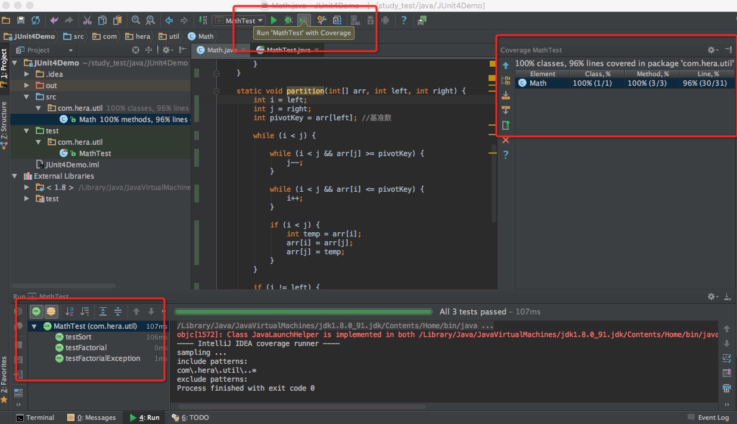The height and width of the screenshot is (424, 737).
Task: Open the 0: Messages tool window tab
Action: click(x=91, y=417)
